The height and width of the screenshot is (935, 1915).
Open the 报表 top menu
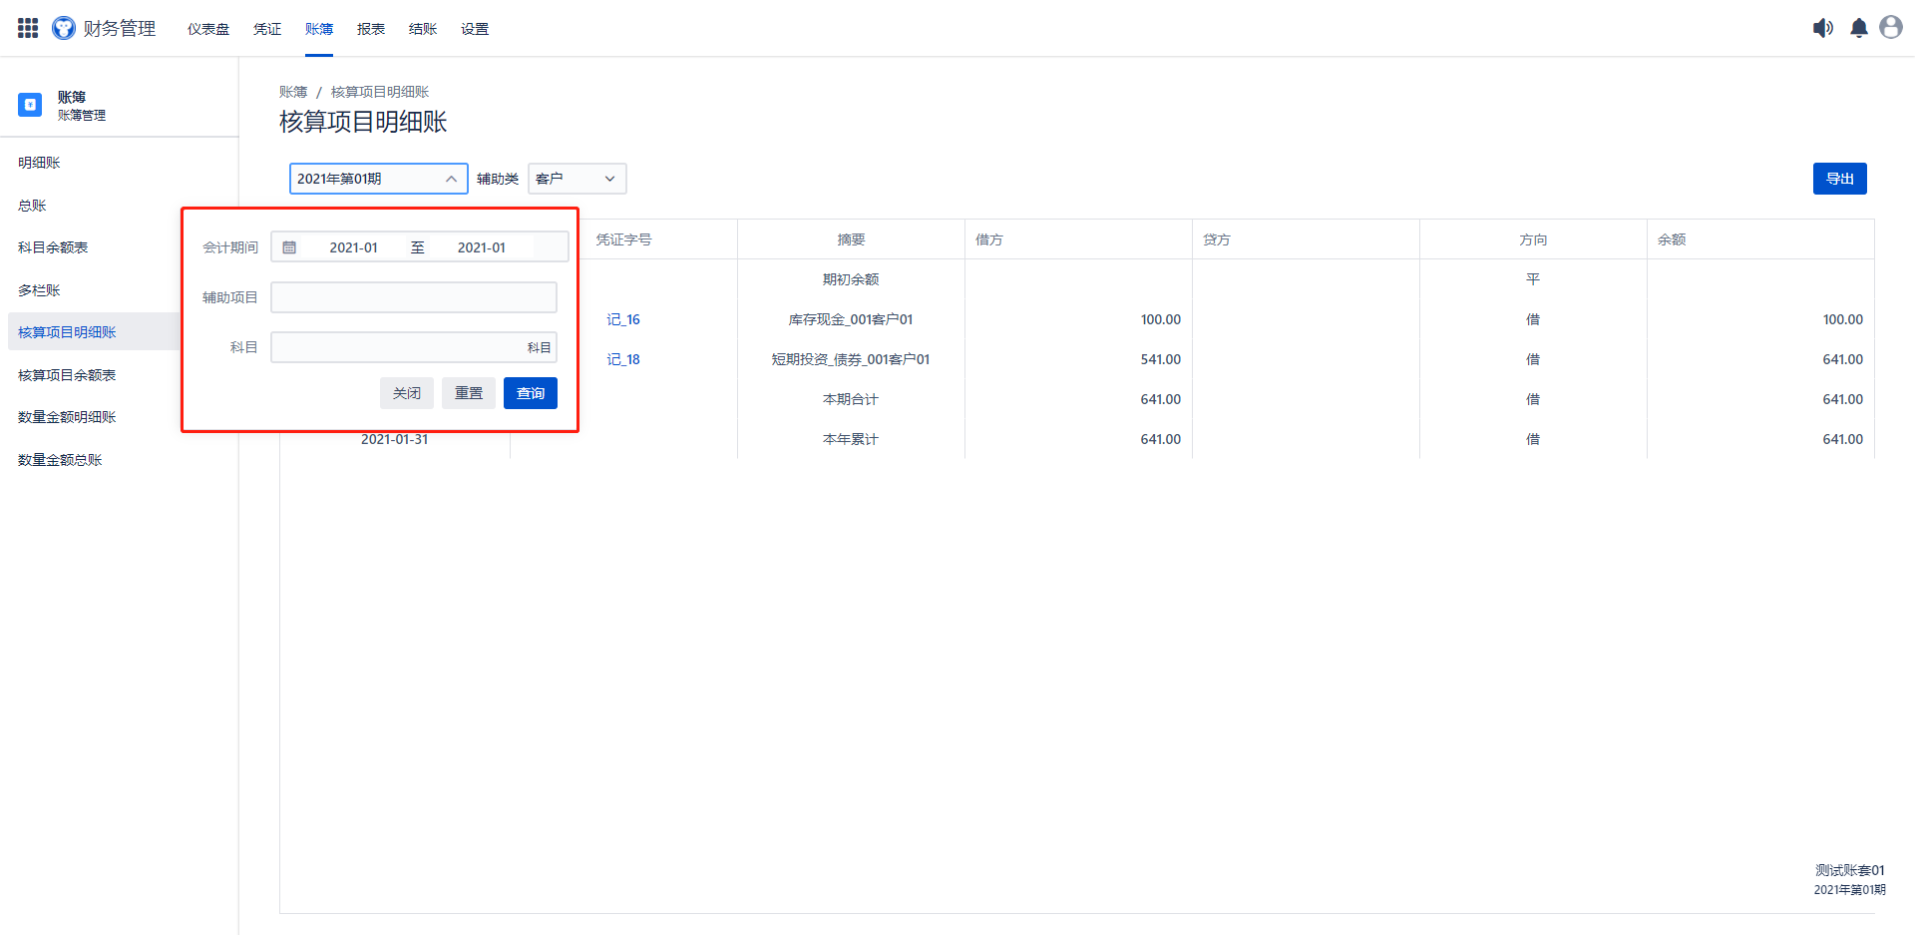(371, 29)
